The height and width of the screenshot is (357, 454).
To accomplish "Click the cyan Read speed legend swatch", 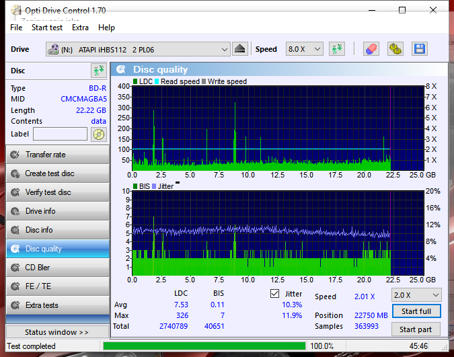I will tap(157, 81).
